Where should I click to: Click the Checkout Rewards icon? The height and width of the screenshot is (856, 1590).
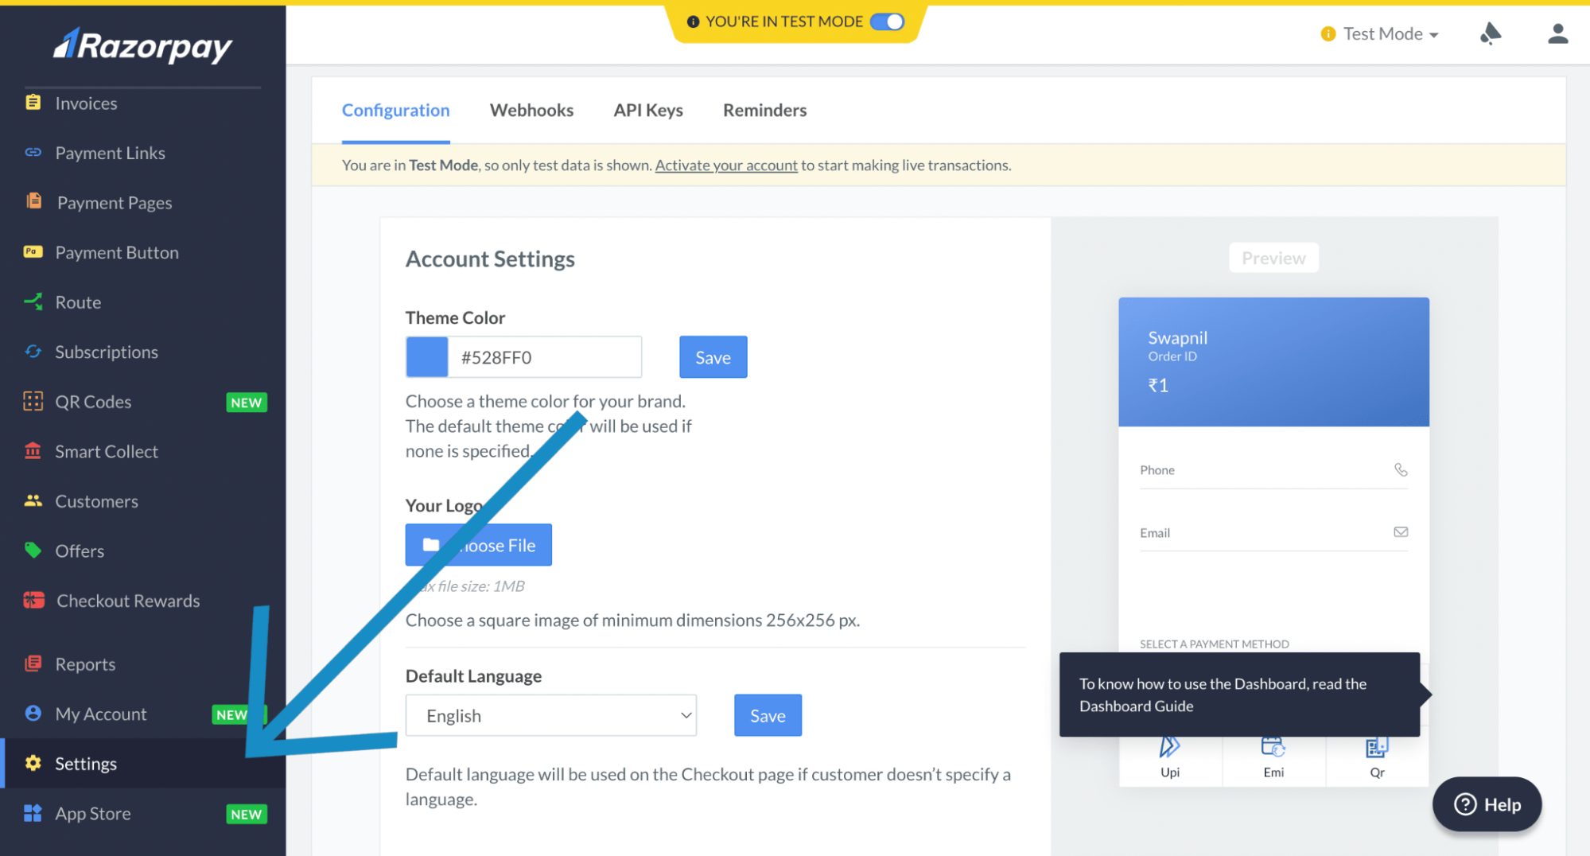coord(33,600)
